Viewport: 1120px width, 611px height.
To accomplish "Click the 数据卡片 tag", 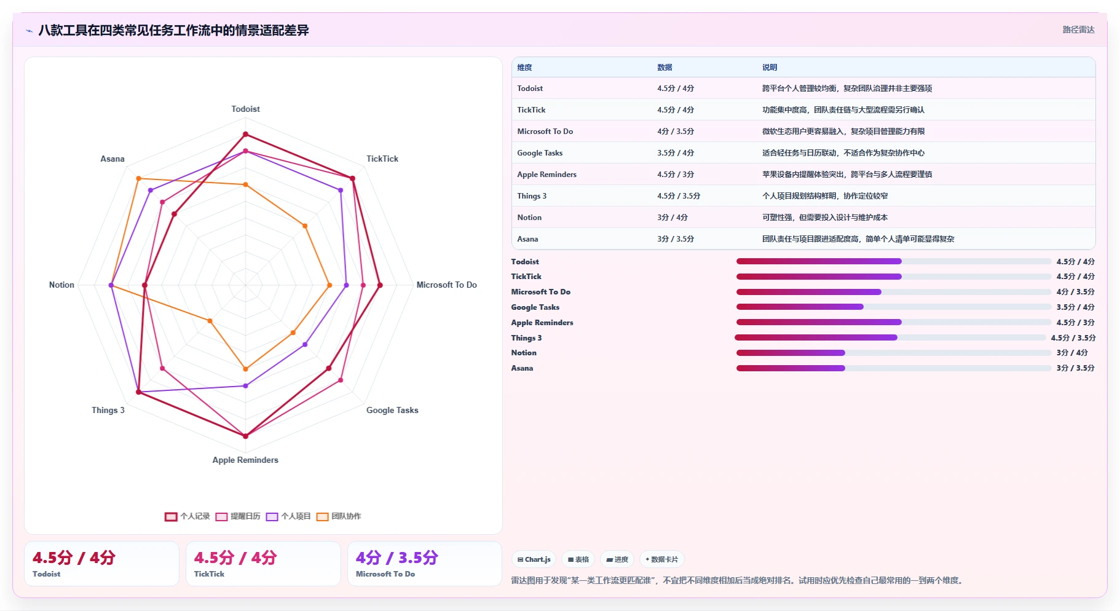I will (x=662, y=559).
